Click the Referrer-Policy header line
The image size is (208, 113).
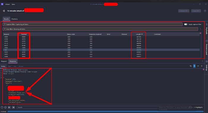point(15,70)
